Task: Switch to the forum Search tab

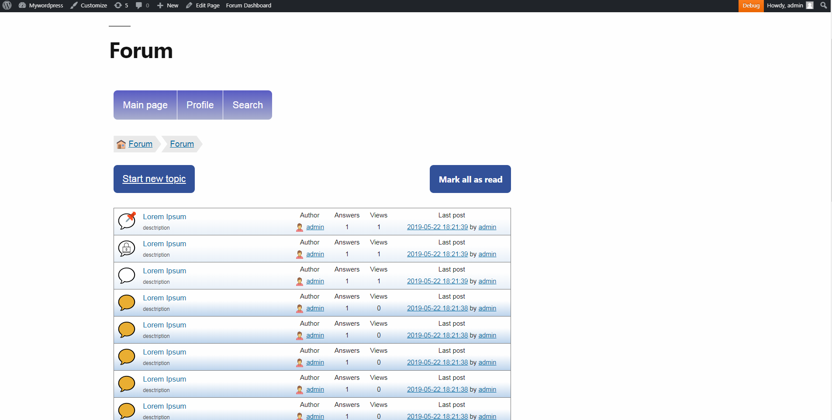Action: [x=248, y=105]
